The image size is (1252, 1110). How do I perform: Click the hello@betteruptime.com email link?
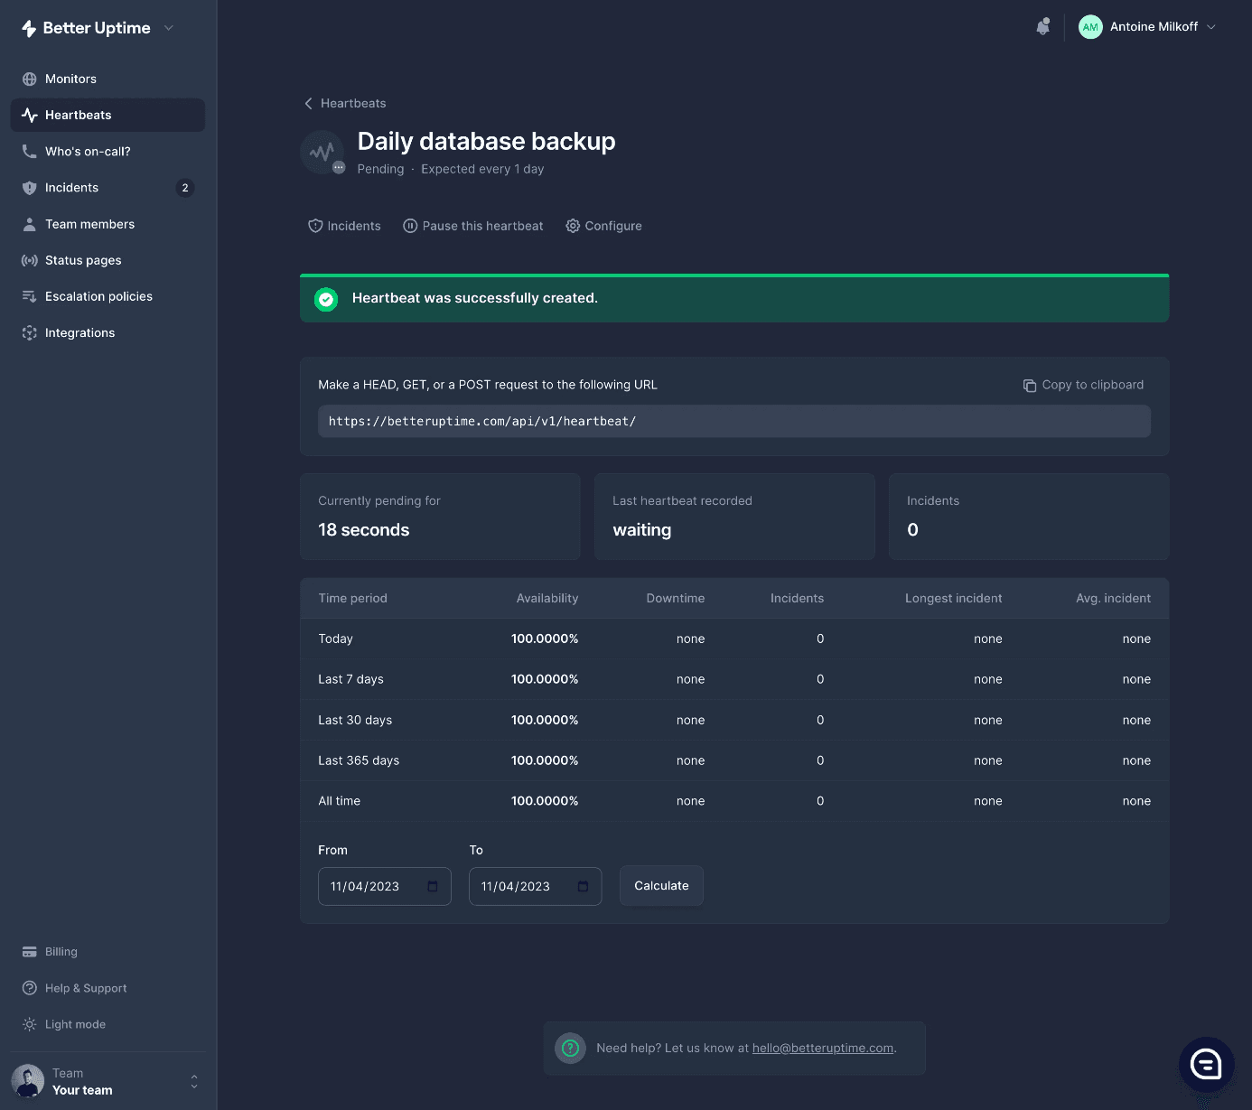[823, 1049]
